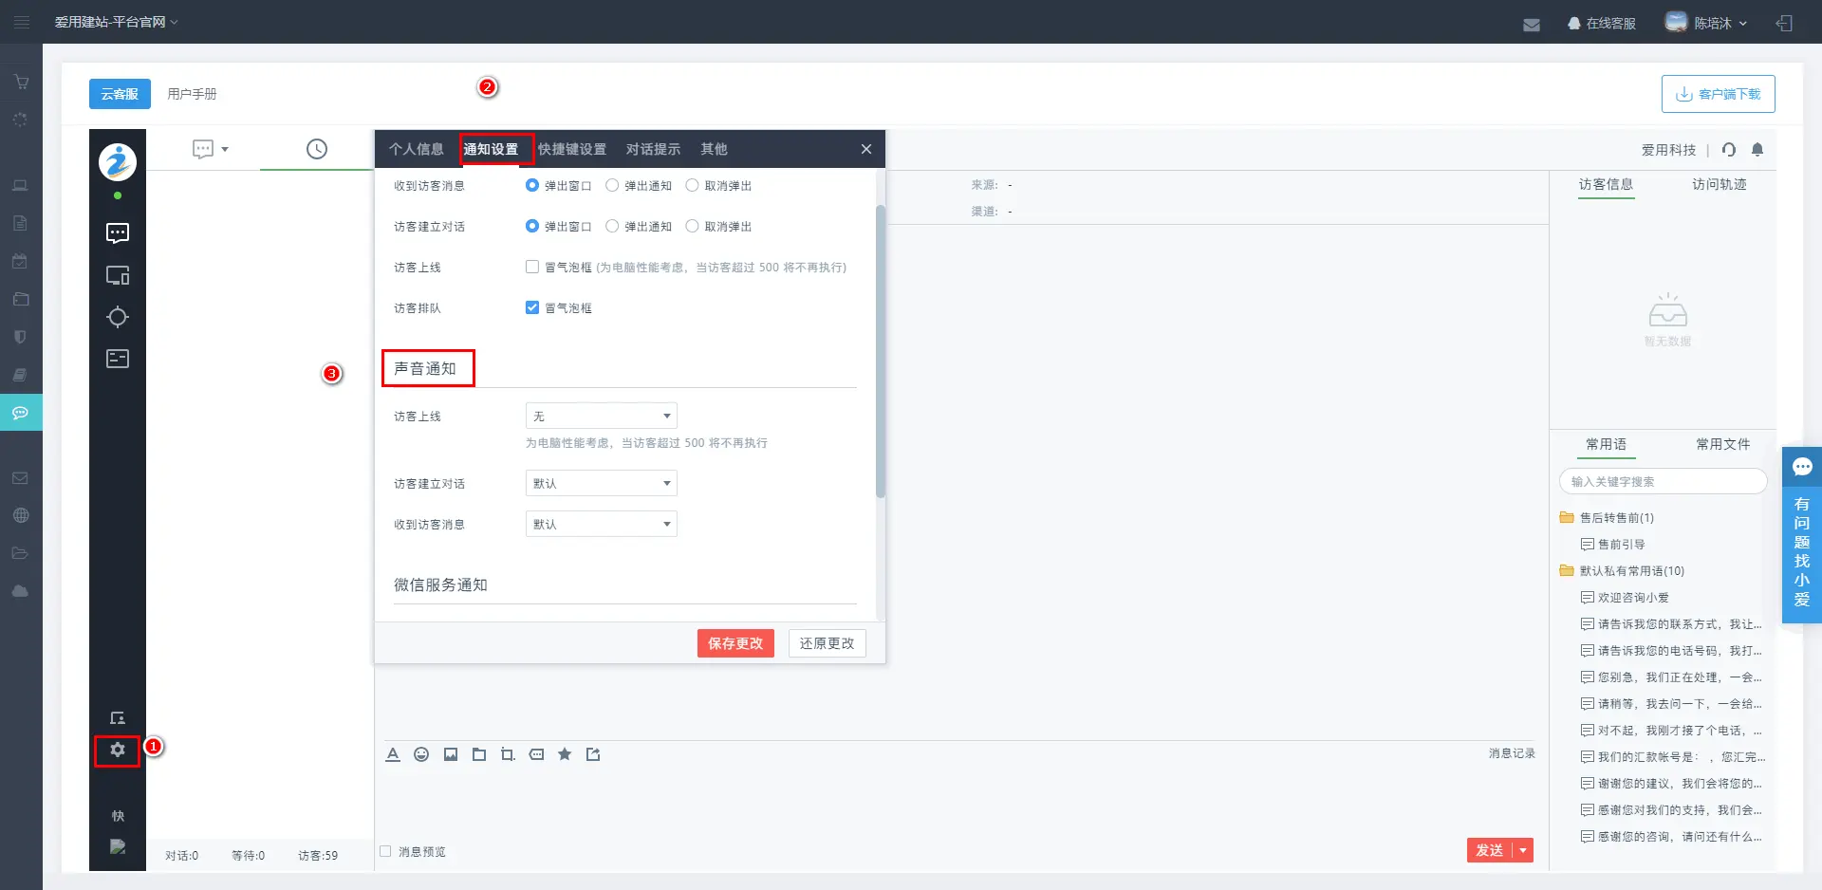Switch to 快捷键设置 tab
The height and width of the screenshot is (890, 1822).
(571, 149)
